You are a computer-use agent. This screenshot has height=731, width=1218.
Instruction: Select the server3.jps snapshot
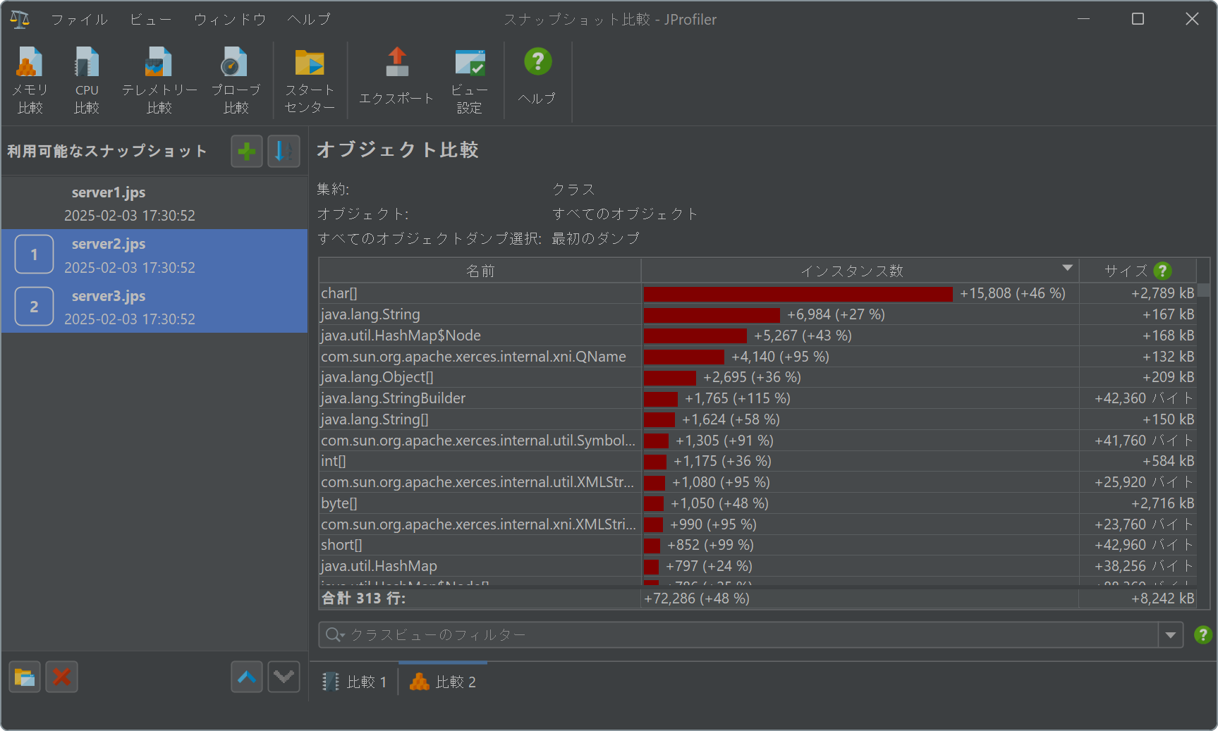point(154,307)
